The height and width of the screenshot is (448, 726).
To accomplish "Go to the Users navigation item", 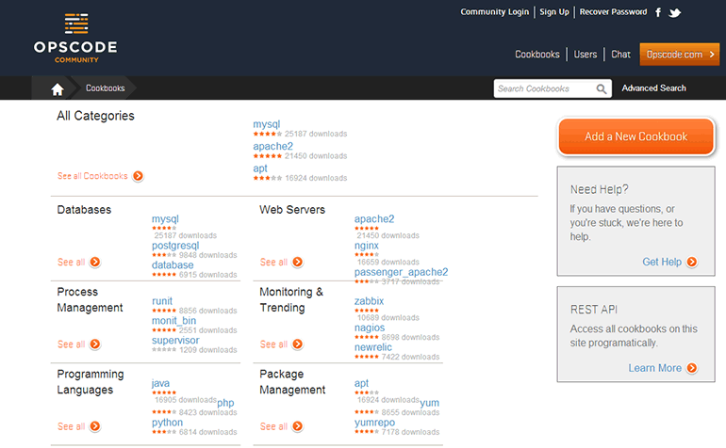I will [586, 55].
